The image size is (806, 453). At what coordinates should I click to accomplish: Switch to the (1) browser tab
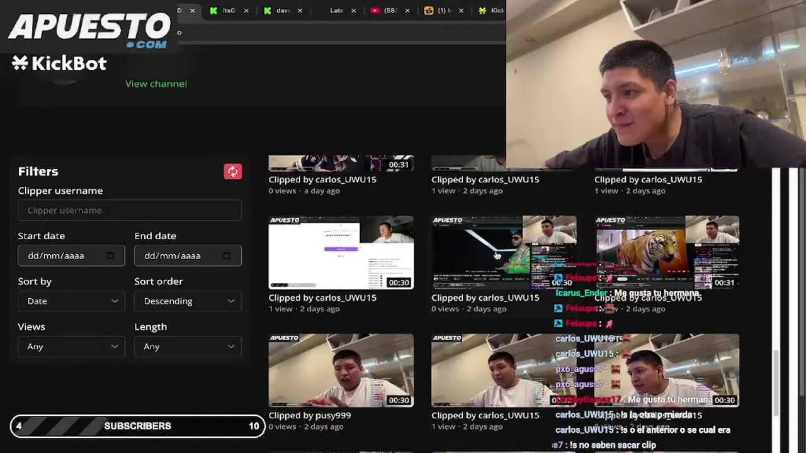click(443, 11)
